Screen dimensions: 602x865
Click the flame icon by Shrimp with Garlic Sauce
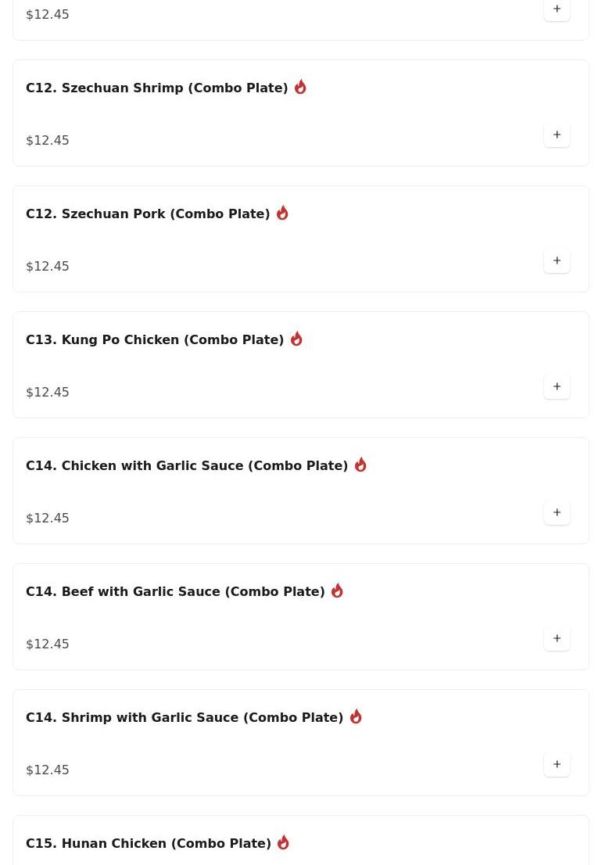coord(356,716)
